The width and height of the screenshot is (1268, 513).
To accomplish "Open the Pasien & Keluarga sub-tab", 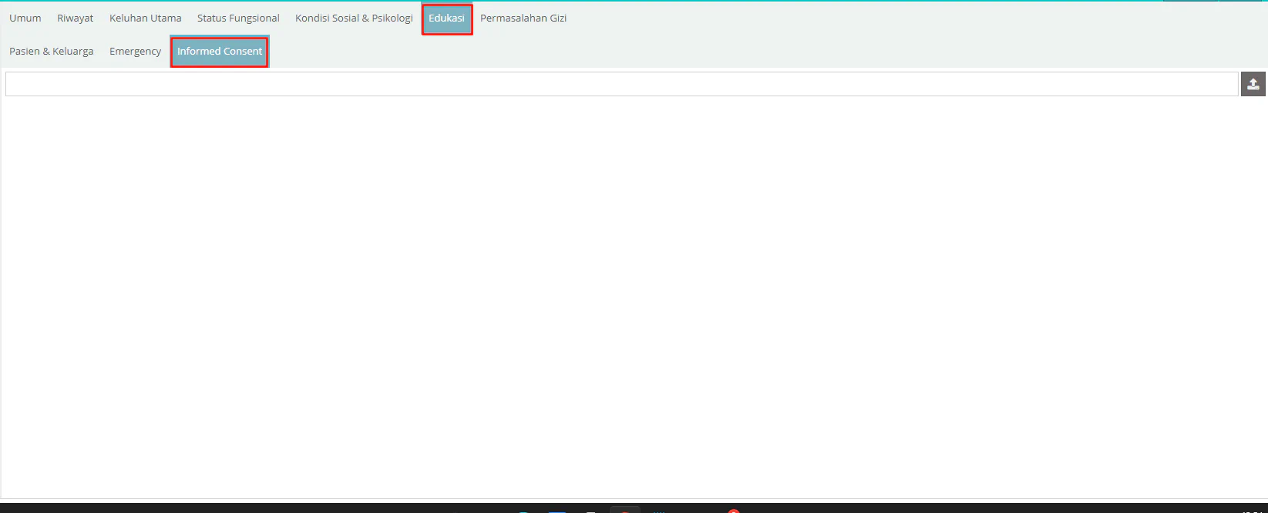I will tap(52, 51).
